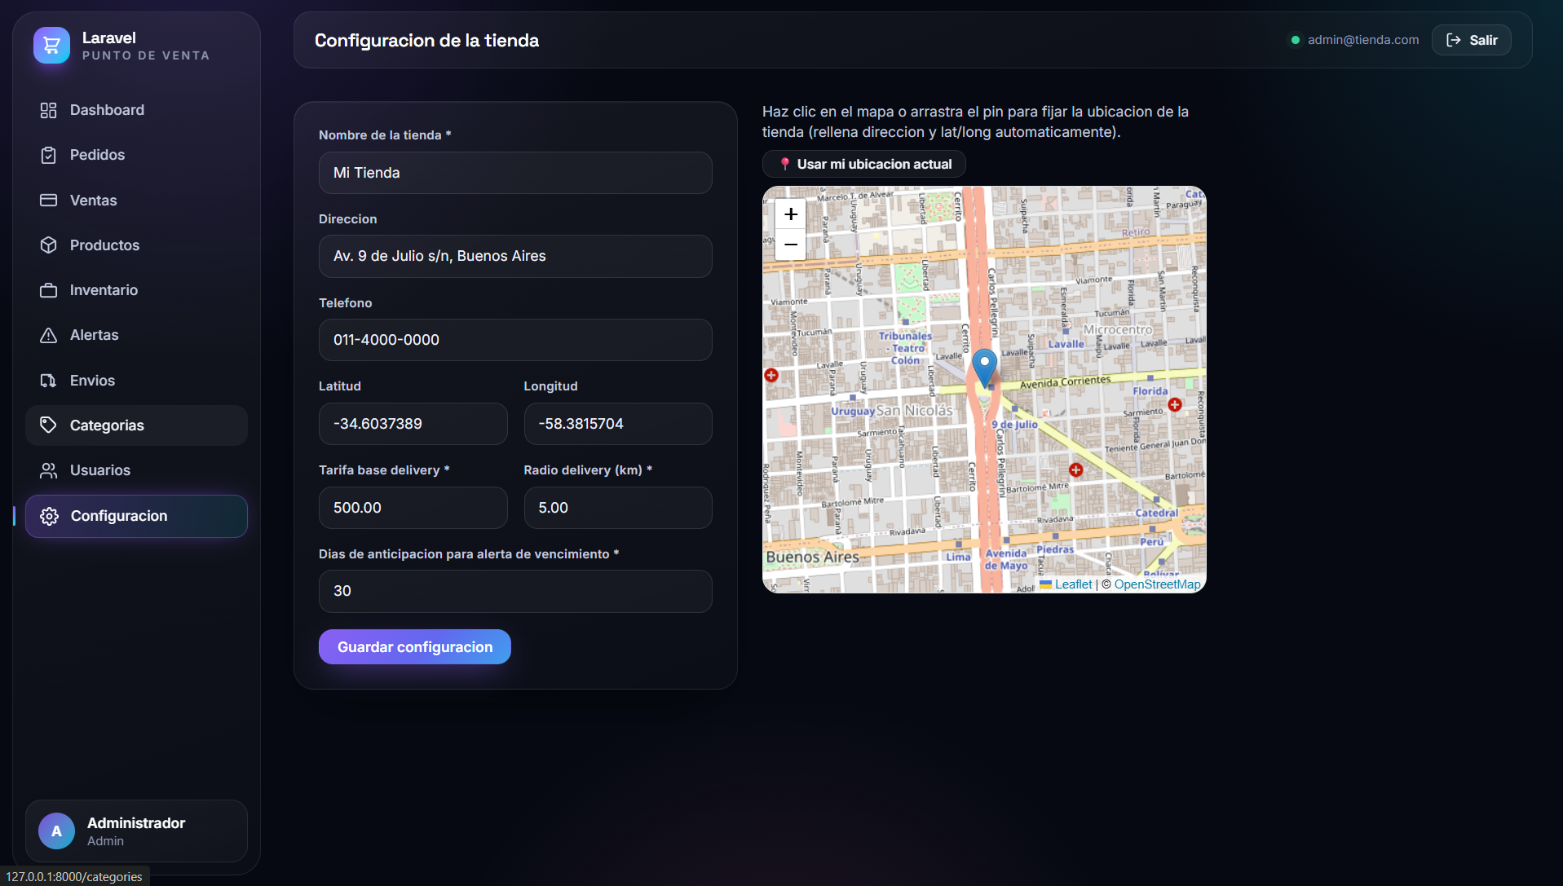Open the Pedidos menu item
The width and height of the screenshot is (1563, 886).
click(136, 155)
